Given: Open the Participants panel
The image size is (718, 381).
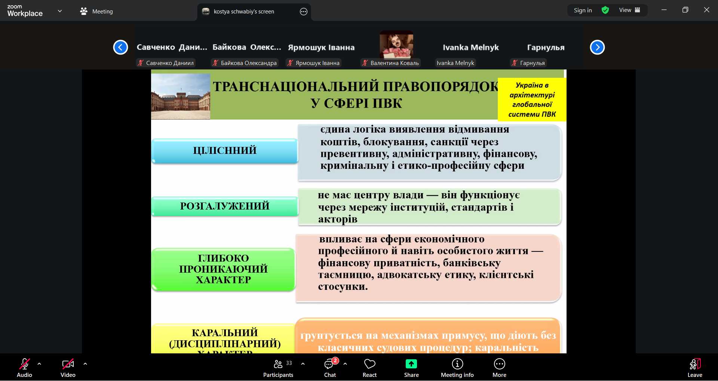Looking at the screenshot, I should (278, 368).
